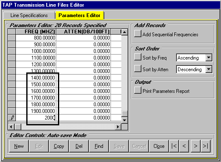
Task: Click the 900.00000 frequency cell
Action: point(36,44)
